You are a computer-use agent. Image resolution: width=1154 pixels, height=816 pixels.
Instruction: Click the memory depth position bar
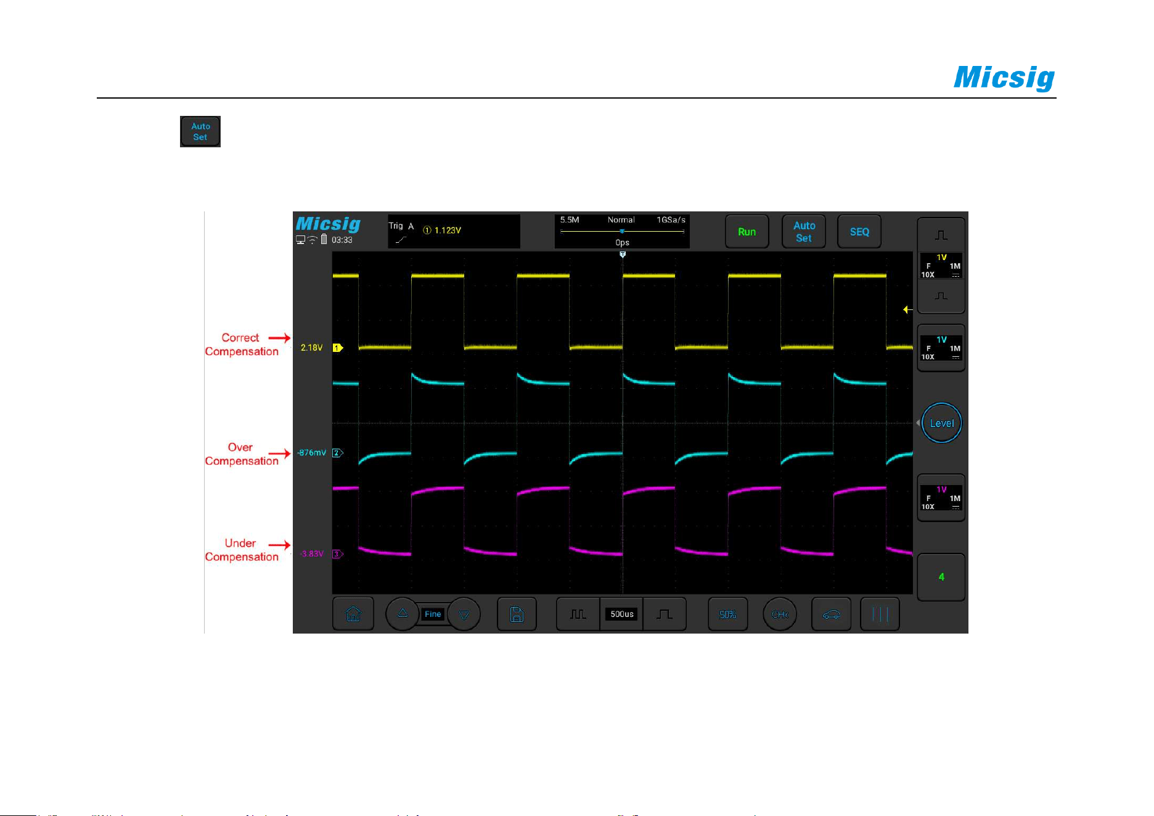622,231
